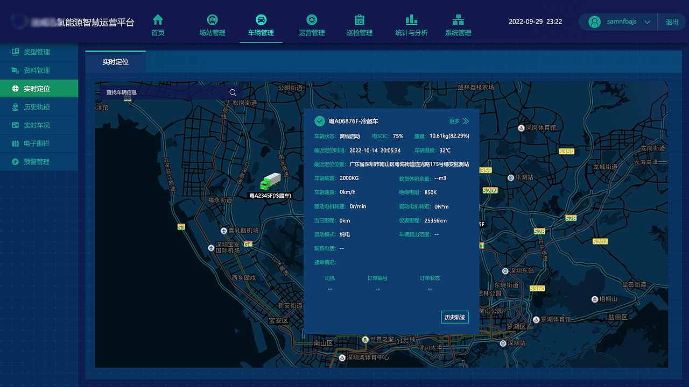The image size is (689, 387).
Task: Click the 电子围栏 fence icon
Action: [15, 144]
